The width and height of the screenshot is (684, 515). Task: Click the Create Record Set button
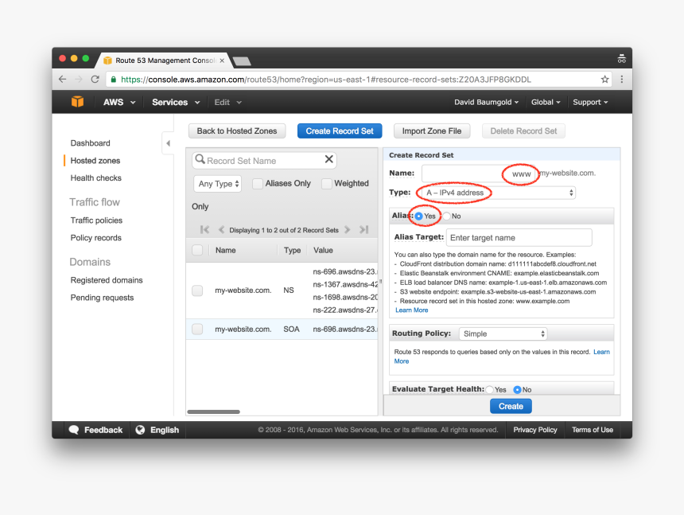tap(340, 131)
